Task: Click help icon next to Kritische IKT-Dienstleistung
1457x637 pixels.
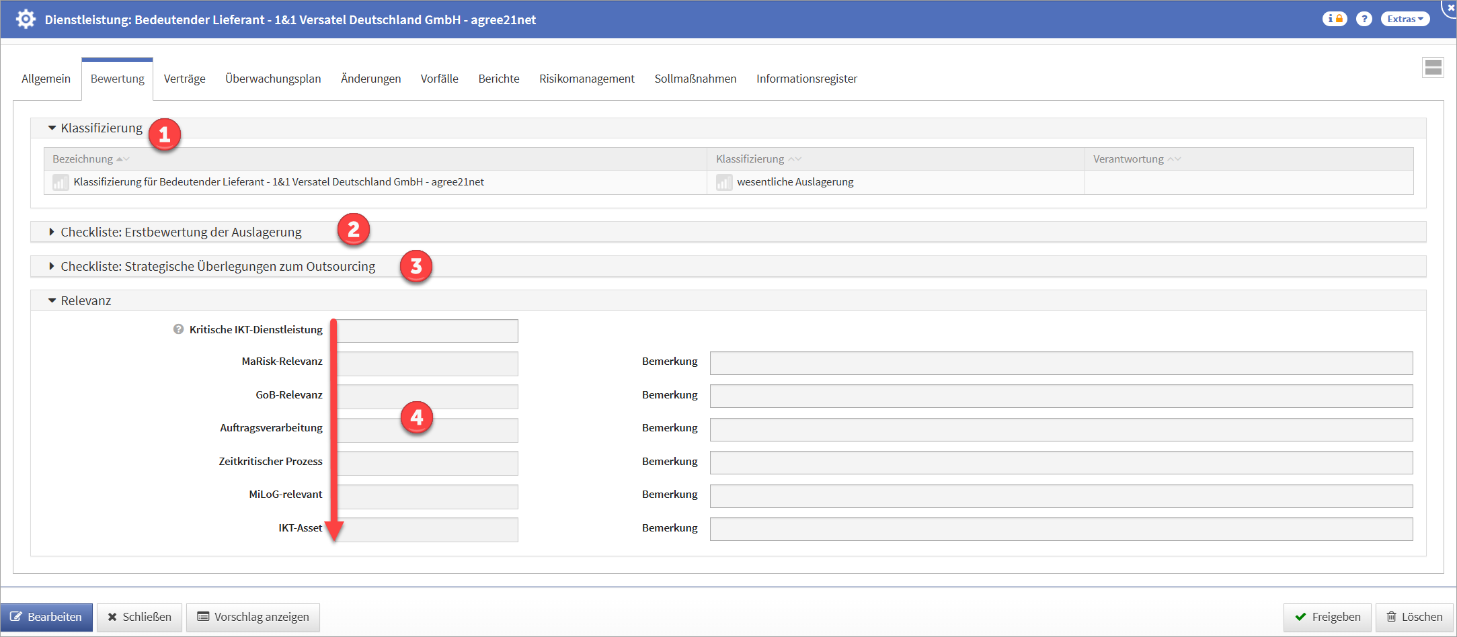Action: click(178, 329)
